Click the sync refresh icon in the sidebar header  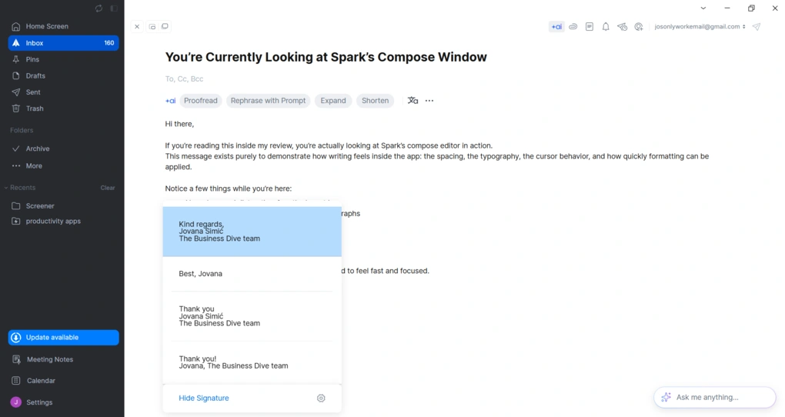click(x=99, y=8)
